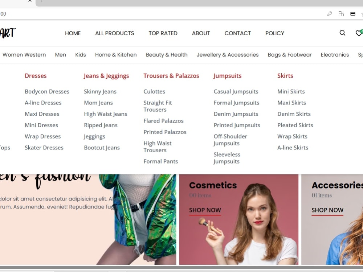
Task: Choose Mom Jeans
Action: click(98, 103)
